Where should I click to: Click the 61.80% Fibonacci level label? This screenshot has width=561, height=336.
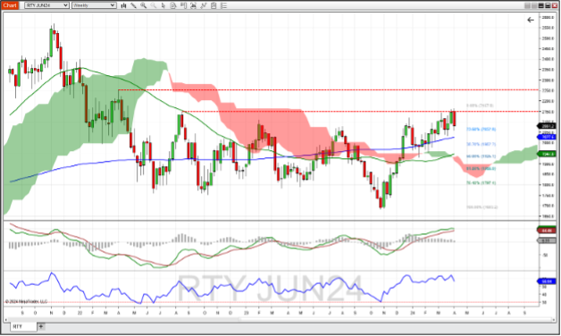point(481,169)
